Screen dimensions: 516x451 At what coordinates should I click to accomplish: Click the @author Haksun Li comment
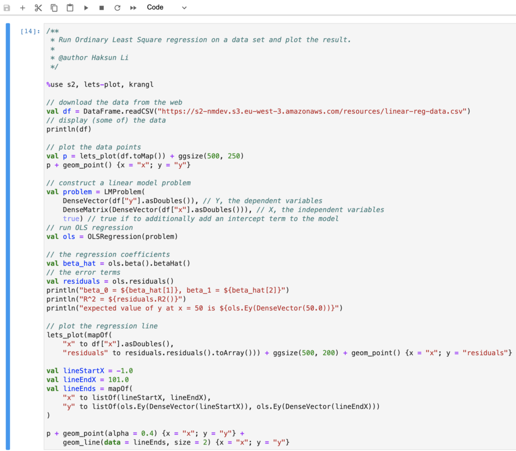point(91,57)
